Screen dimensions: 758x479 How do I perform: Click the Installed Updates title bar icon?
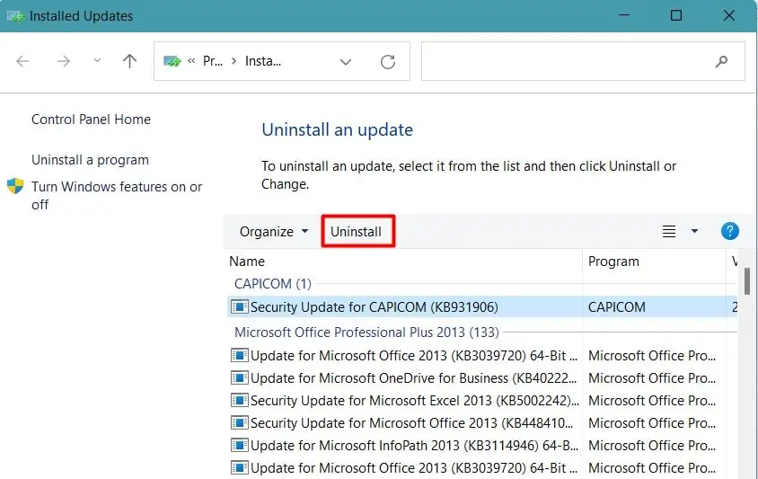pyautogui.click(x=15, y=16)
